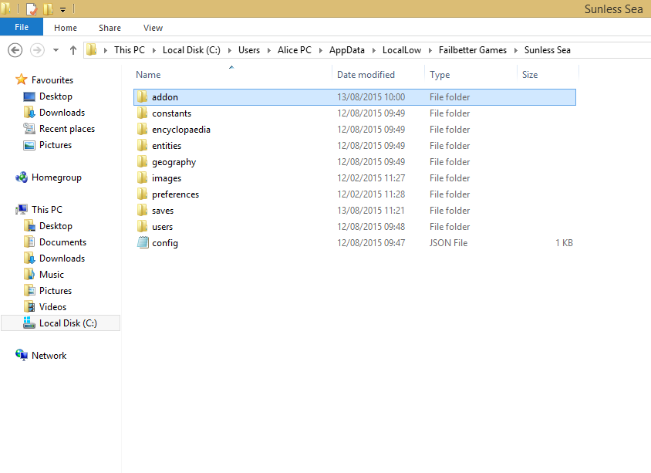Viewport: 651px width, 473px height.
Task: Open Recent places in sidebar
Action: click(59, 129)
